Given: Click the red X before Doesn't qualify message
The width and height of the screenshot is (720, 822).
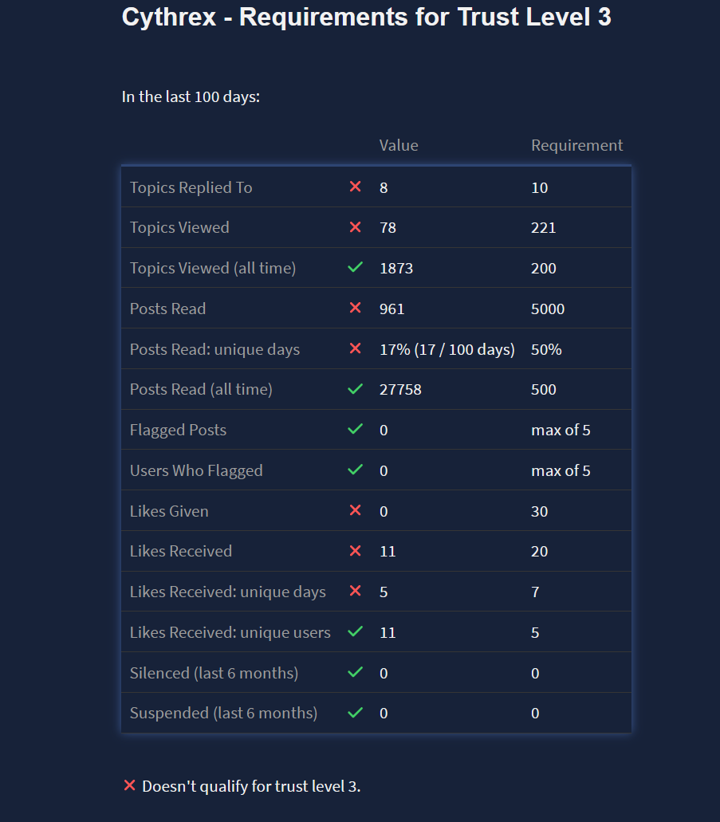Looking at the screenshot, I should tap(129, 785).
